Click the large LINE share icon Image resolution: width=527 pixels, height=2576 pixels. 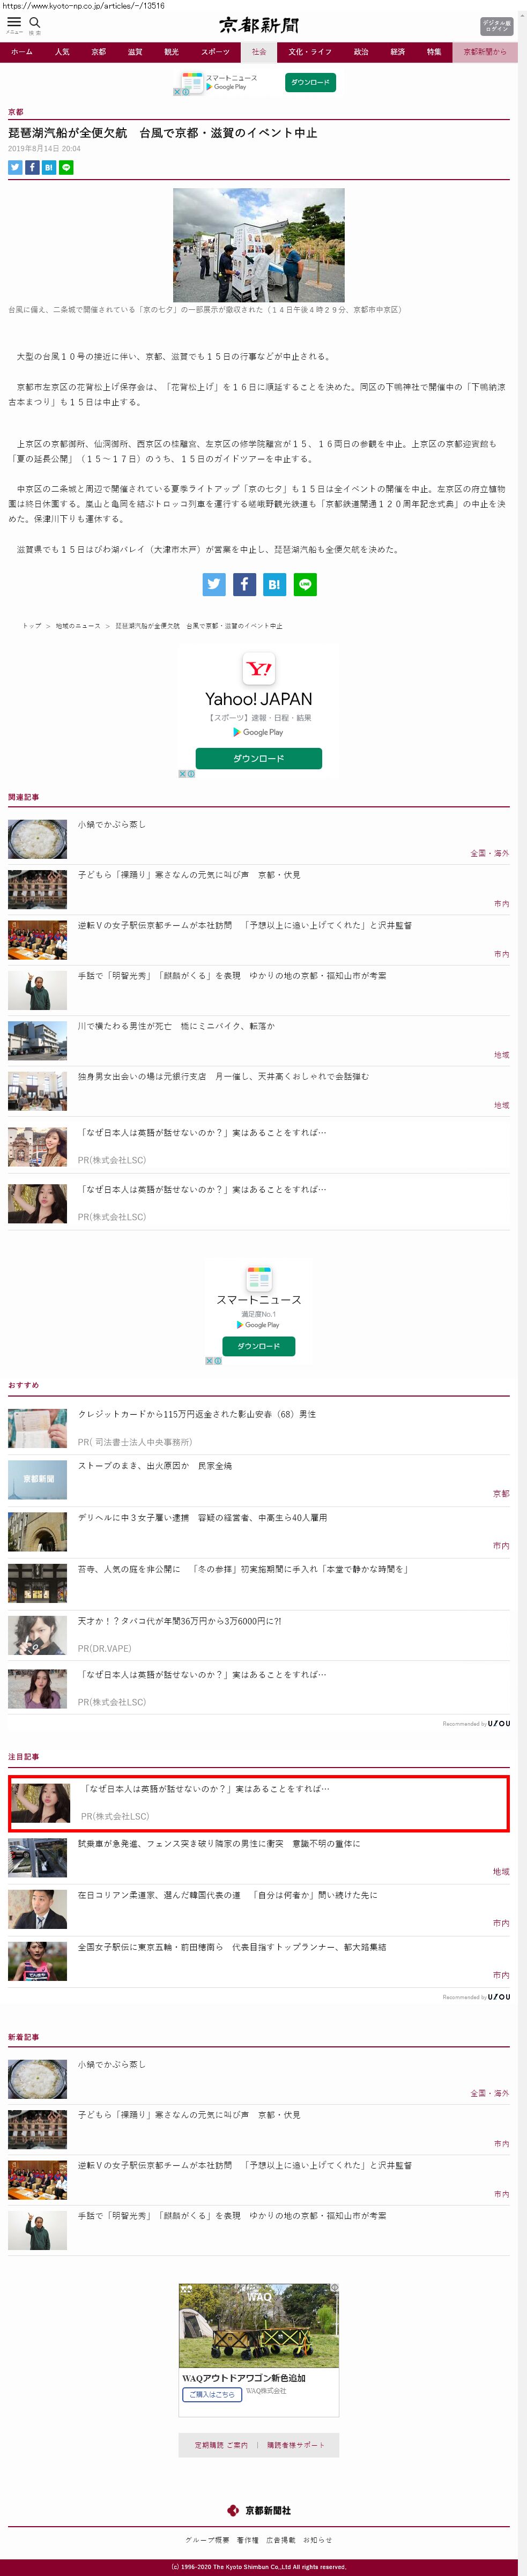[x=305, y=584]
